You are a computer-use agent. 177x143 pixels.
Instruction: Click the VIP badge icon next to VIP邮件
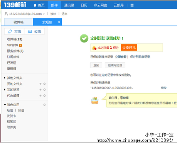20,45
